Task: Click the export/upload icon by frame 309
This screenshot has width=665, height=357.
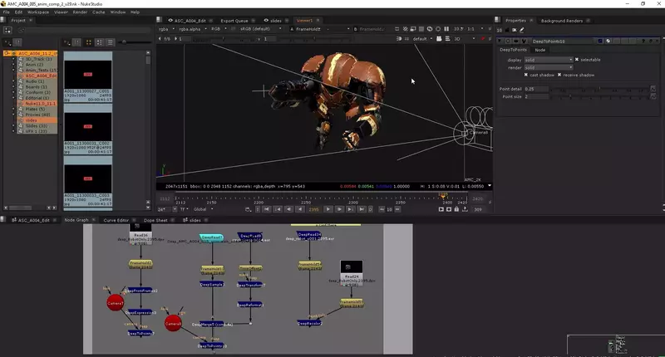Action: coord(465,209)
